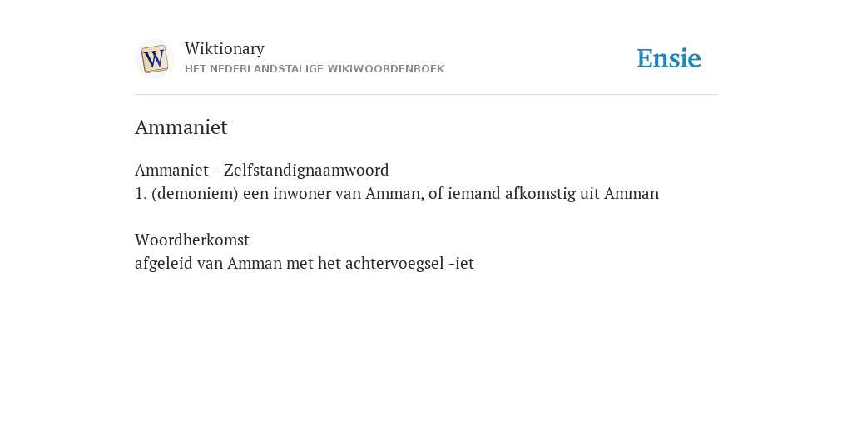The width and height of the screenshot is (852, 426).
Task: Click the 'Zelfstandignaamwoord' word class text
Action: (x=306, y=170)
